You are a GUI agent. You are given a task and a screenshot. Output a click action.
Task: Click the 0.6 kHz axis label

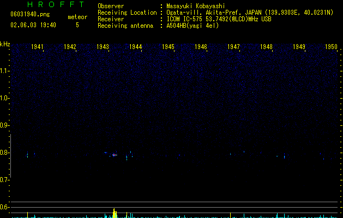(x=4, y=207)
